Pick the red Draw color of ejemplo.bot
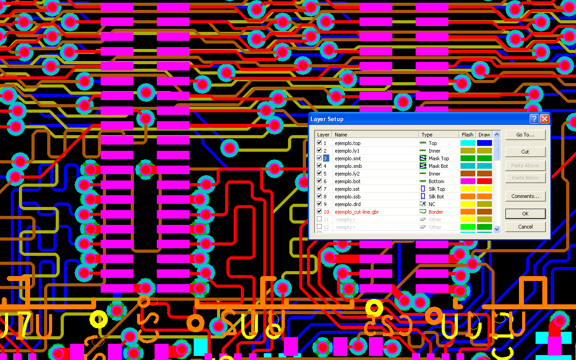This screenshot has width=576, height=360. [484, 181]
